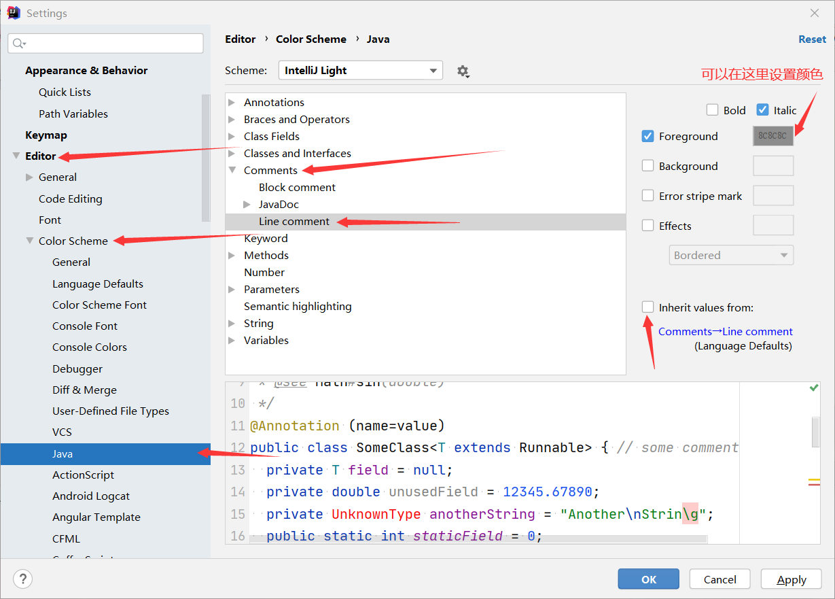Select ActionScript color scheme page

click(83, 475)
